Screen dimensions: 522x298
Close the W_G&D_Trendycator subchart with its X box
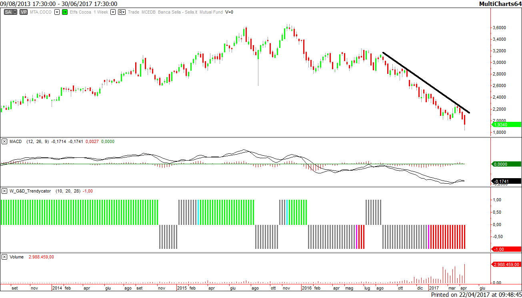click(4, 191)
